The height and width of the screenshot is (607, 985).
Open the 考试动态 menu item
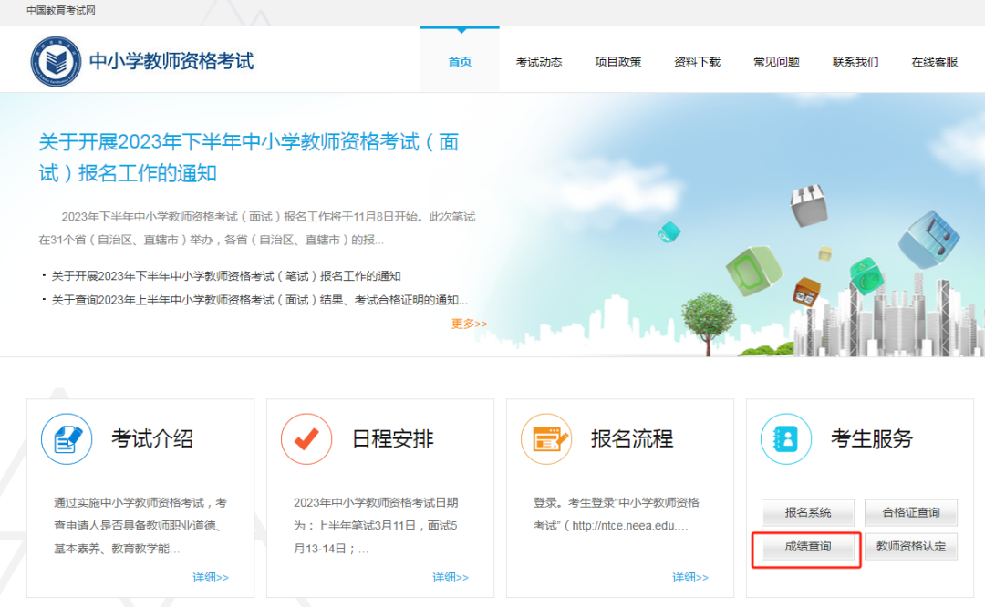(539, 61)
